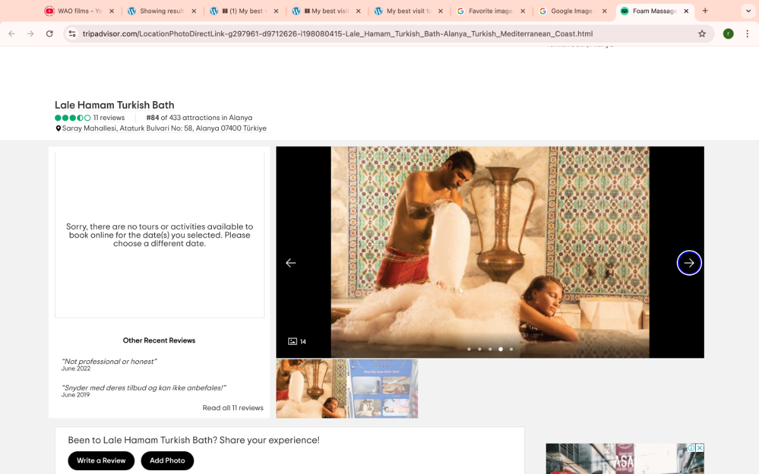
Task: Close the Foam Massage tab
Action: point(686,11)
